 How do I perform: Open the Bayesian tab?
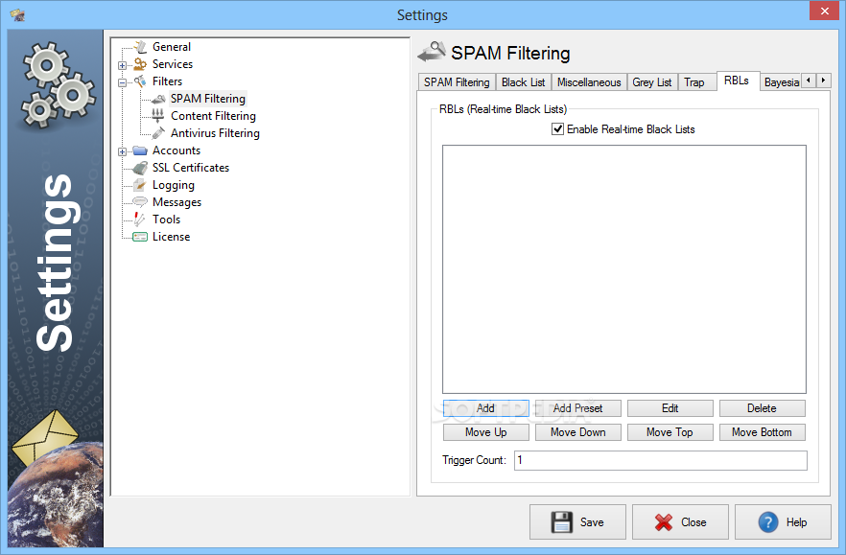781,82
